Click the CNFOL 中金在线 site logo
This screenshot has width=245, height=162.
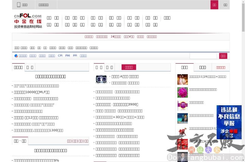point(28,21)
